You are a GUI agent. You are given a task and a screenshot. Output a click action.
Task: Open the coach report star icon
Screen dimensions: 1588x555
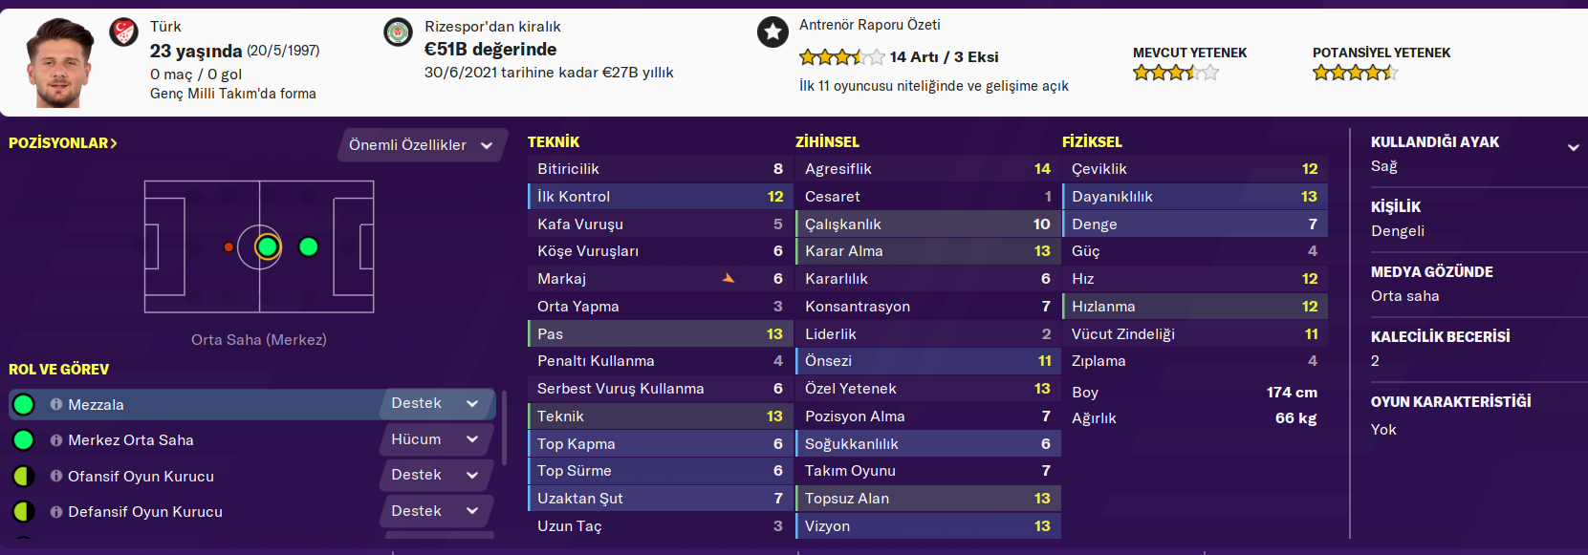pos(772,32)
